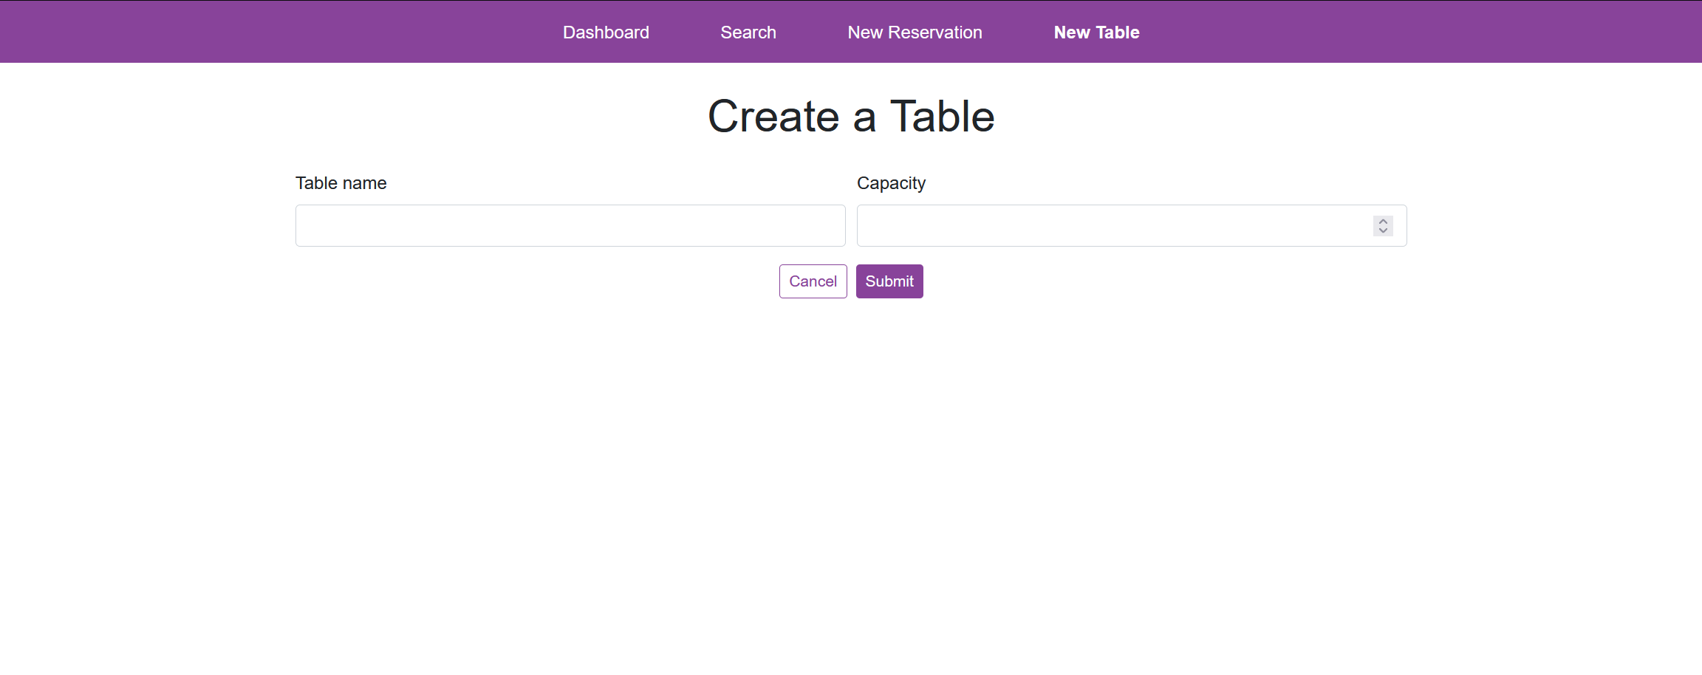This screenshot has height=675, width=1702.
Task: Open the New Reservation form
Action: [915, 32]
